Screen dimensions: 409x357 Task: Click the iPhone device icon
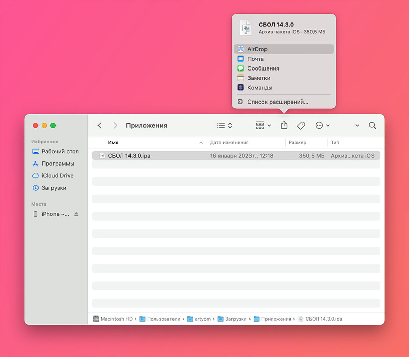click(x=35, y=214)
